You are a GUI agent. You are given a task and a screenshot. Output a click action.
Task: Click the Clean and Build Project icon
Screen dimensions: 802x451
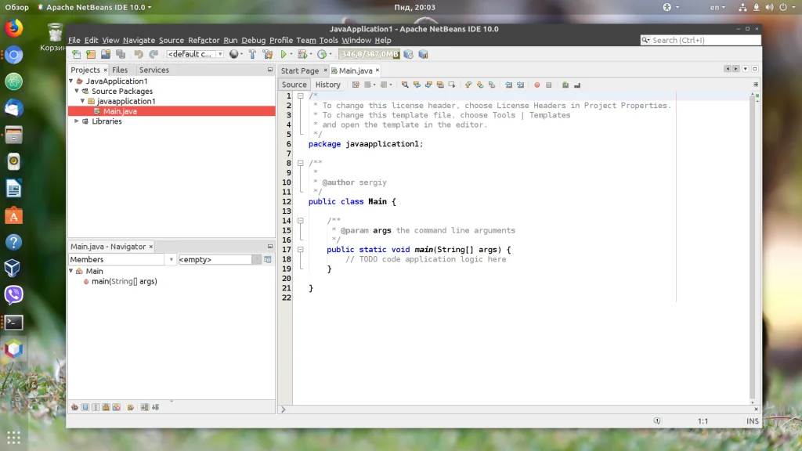267,54
